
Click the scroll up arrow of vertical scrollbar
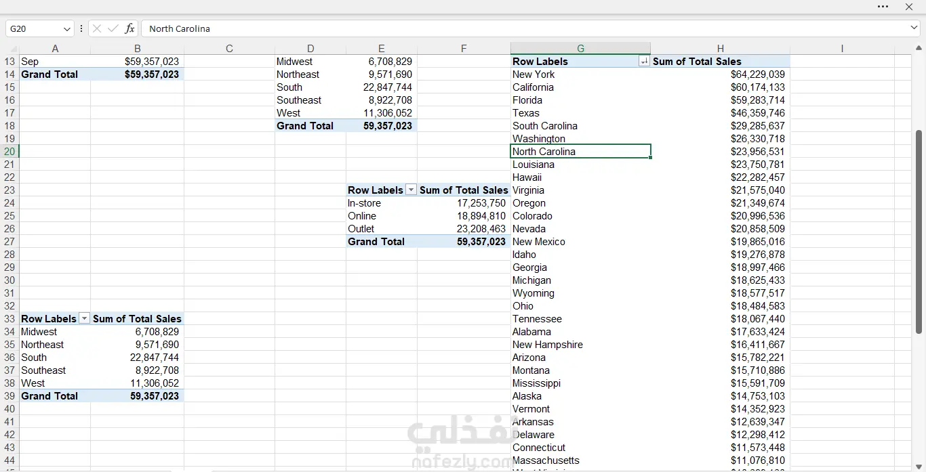[919, 49]
